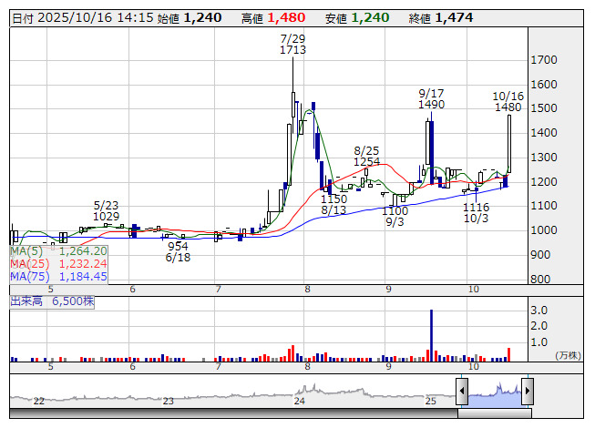Click year 24 in the navigator timeline

coord(300,401)
